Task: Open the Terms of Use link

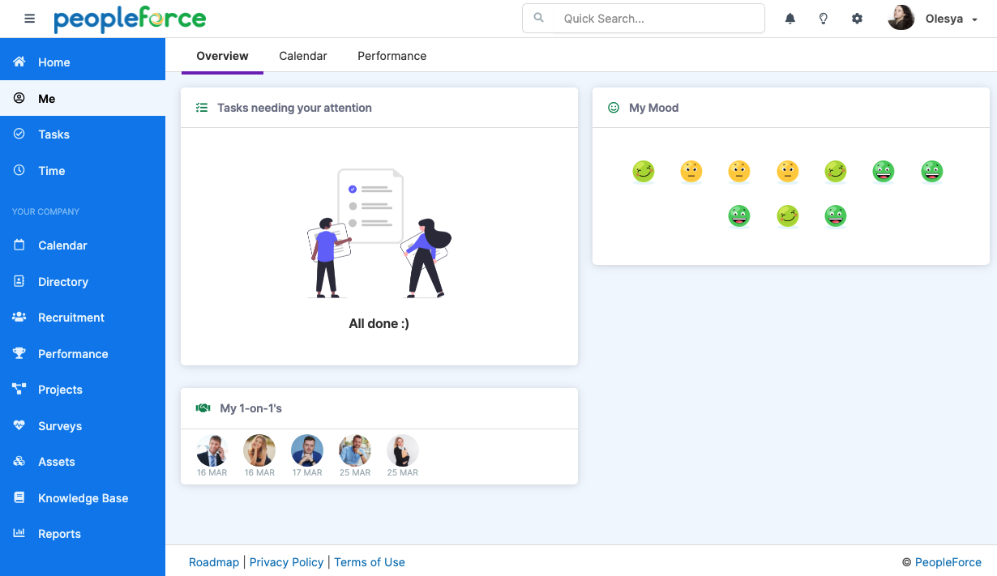Action: pyautogui.click(x=370, y=562)
